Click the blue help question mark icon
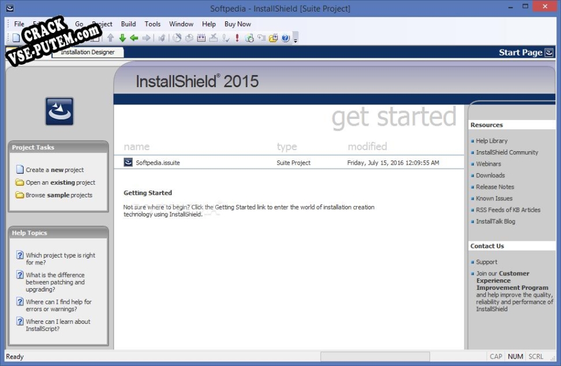 286,38
